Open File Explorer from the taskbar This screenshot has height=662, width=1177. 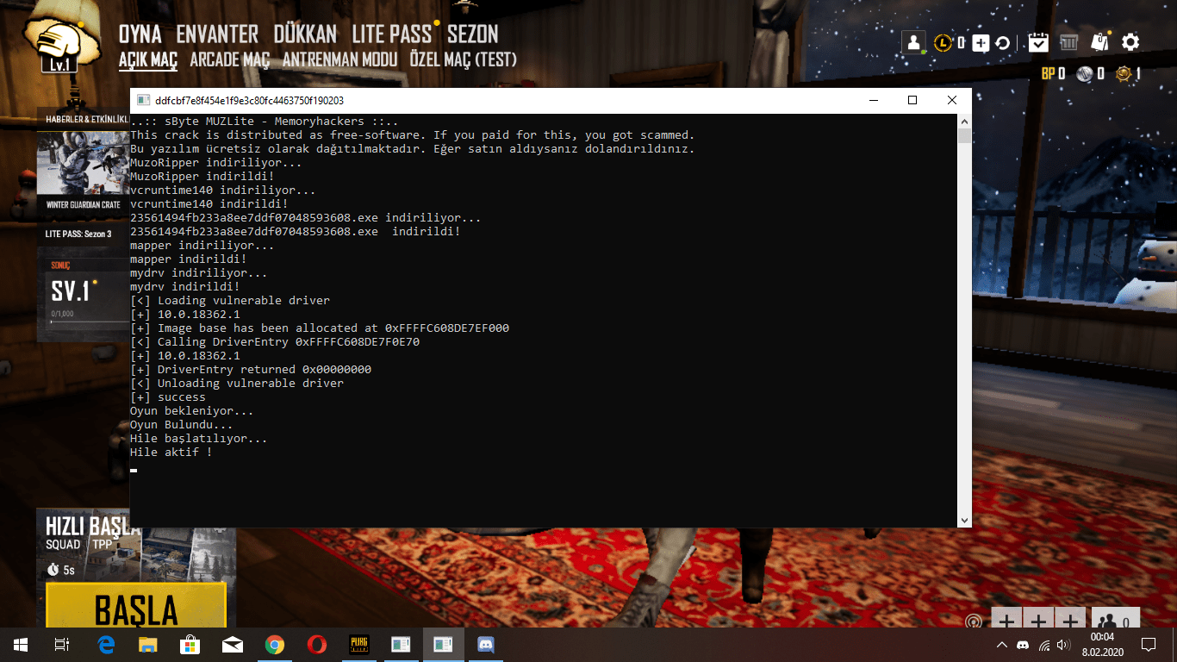click(148, 644)
